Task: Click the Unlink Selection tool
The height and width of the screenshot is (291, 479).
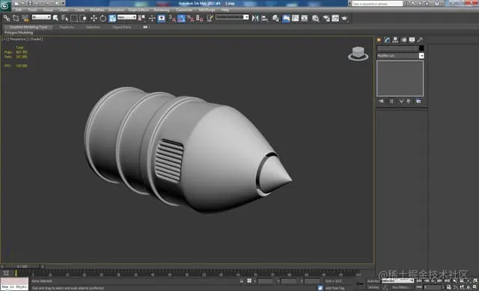Action: [16, 18]
